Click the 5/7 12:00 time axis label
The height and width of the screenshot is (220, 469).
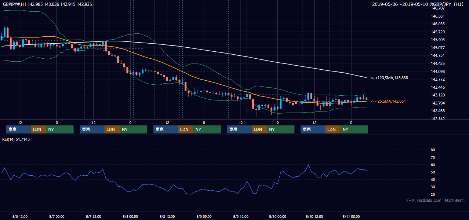(94, 216)
